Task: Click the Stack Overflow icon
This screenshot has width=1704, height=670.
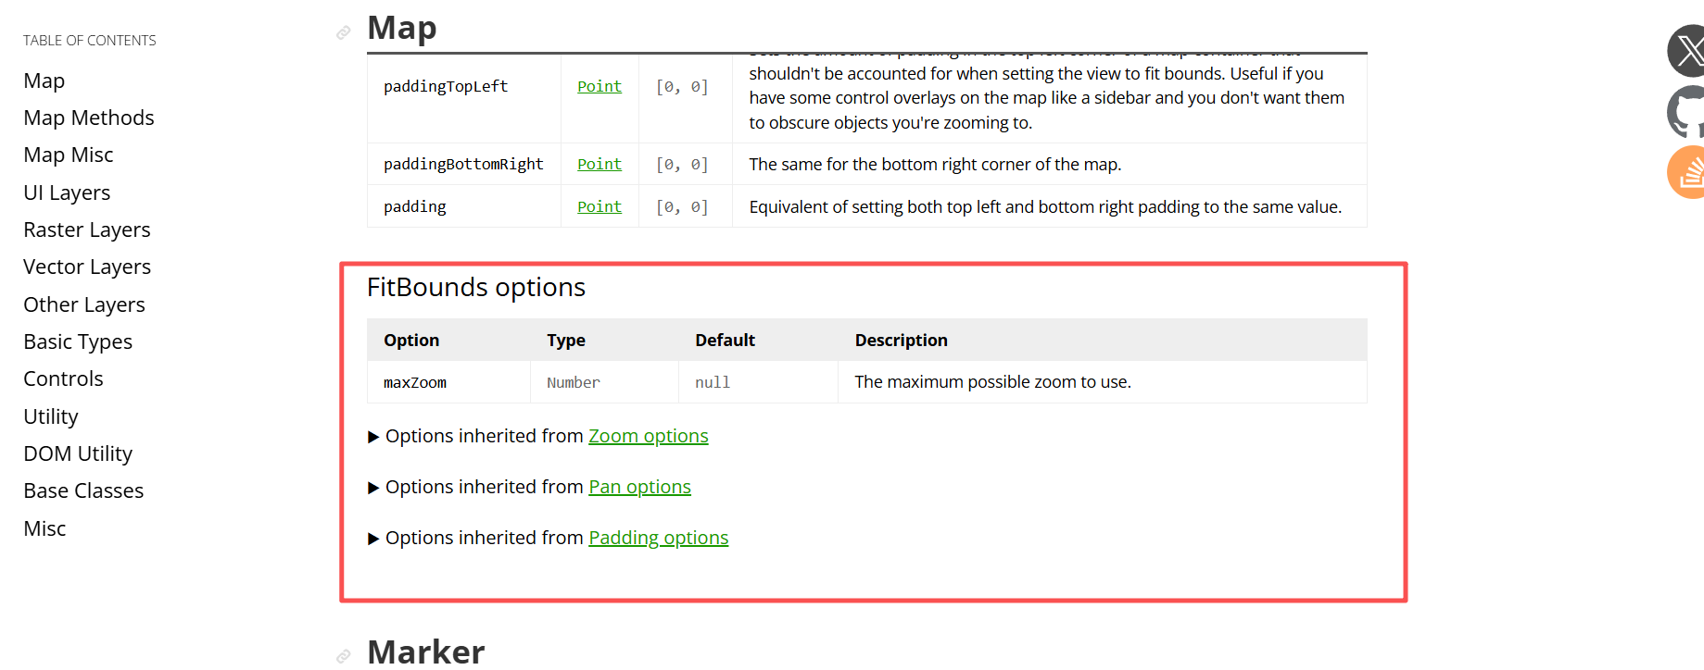Action: (x=1687, y=172)
